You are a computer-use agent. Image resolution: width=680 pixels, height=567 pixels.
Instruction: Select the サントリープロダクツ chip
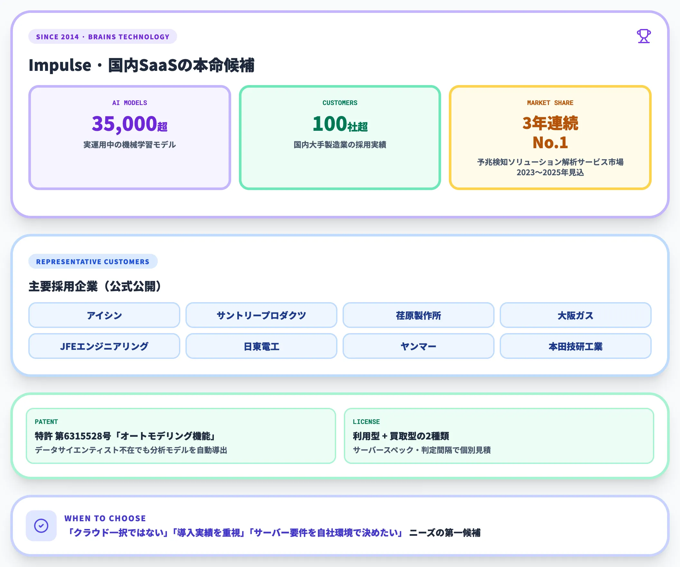point(261,315)
